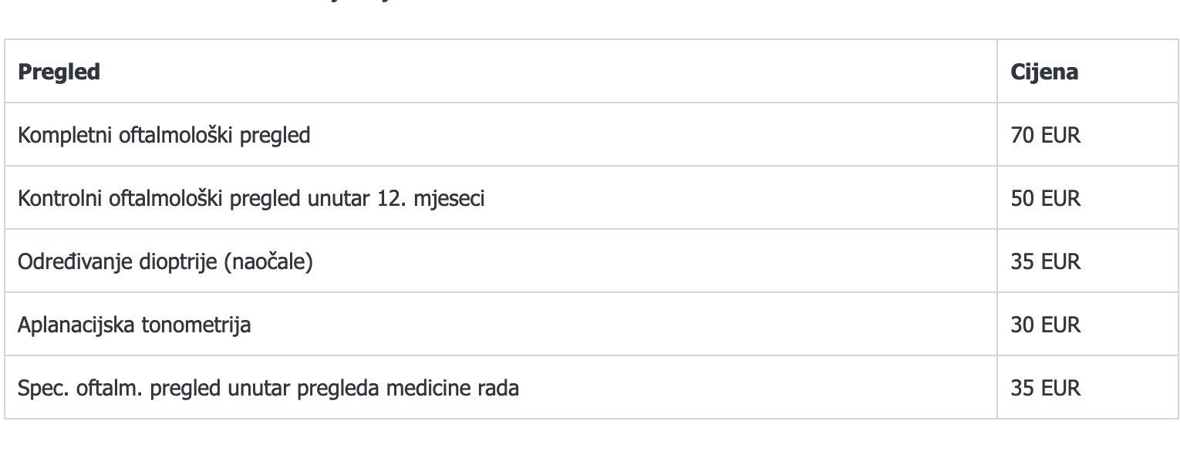1180x458 pixels.
Task: Click the Cijena column header
Action: (x=1044, y=72)
